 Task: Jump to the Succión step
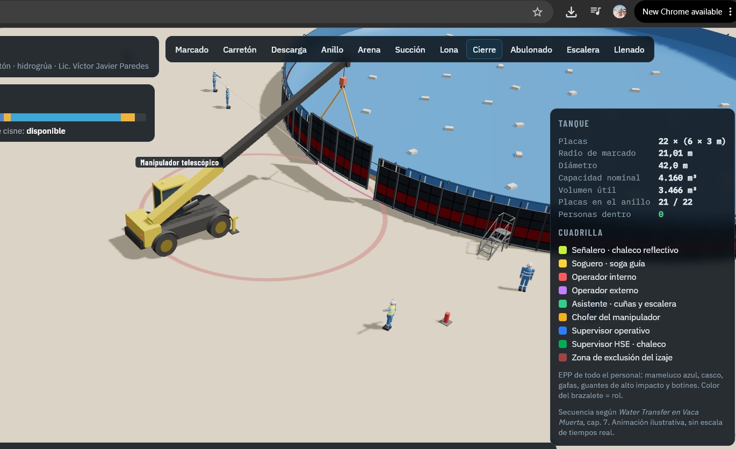pyautogui.click(x=410, y=49)
